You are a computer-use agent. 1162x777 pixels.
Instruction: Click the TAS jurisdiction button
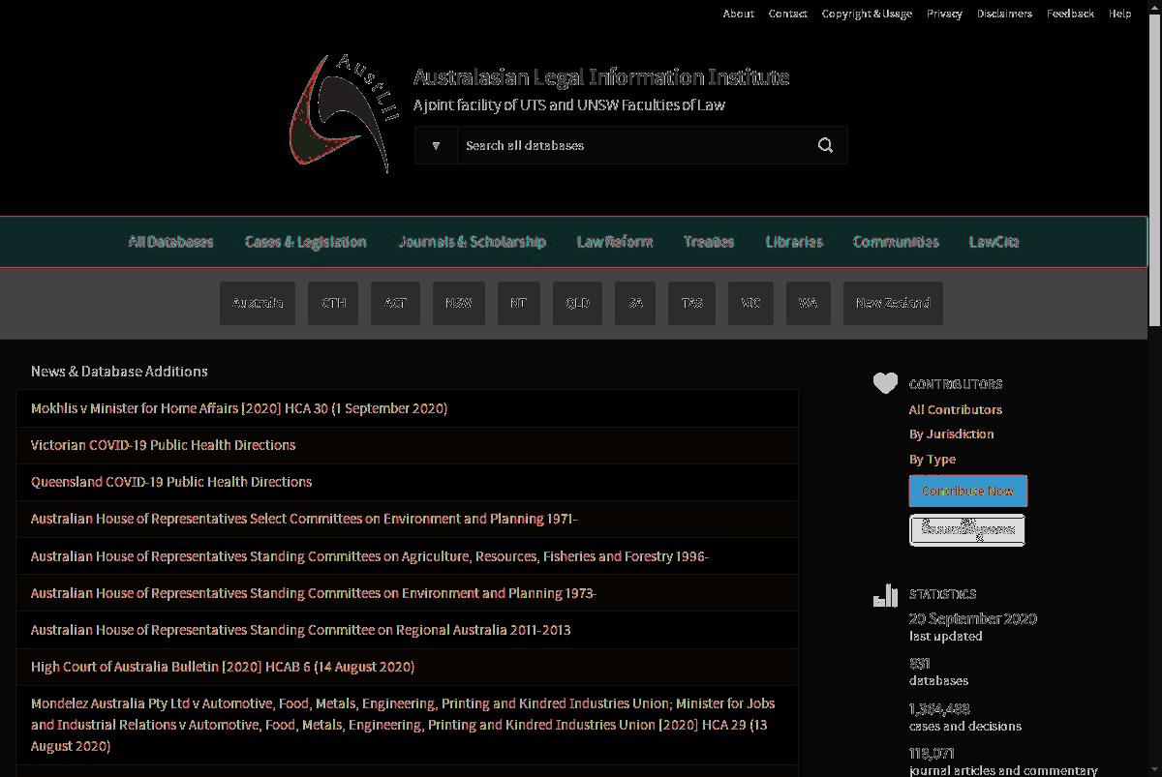point(691,303)
